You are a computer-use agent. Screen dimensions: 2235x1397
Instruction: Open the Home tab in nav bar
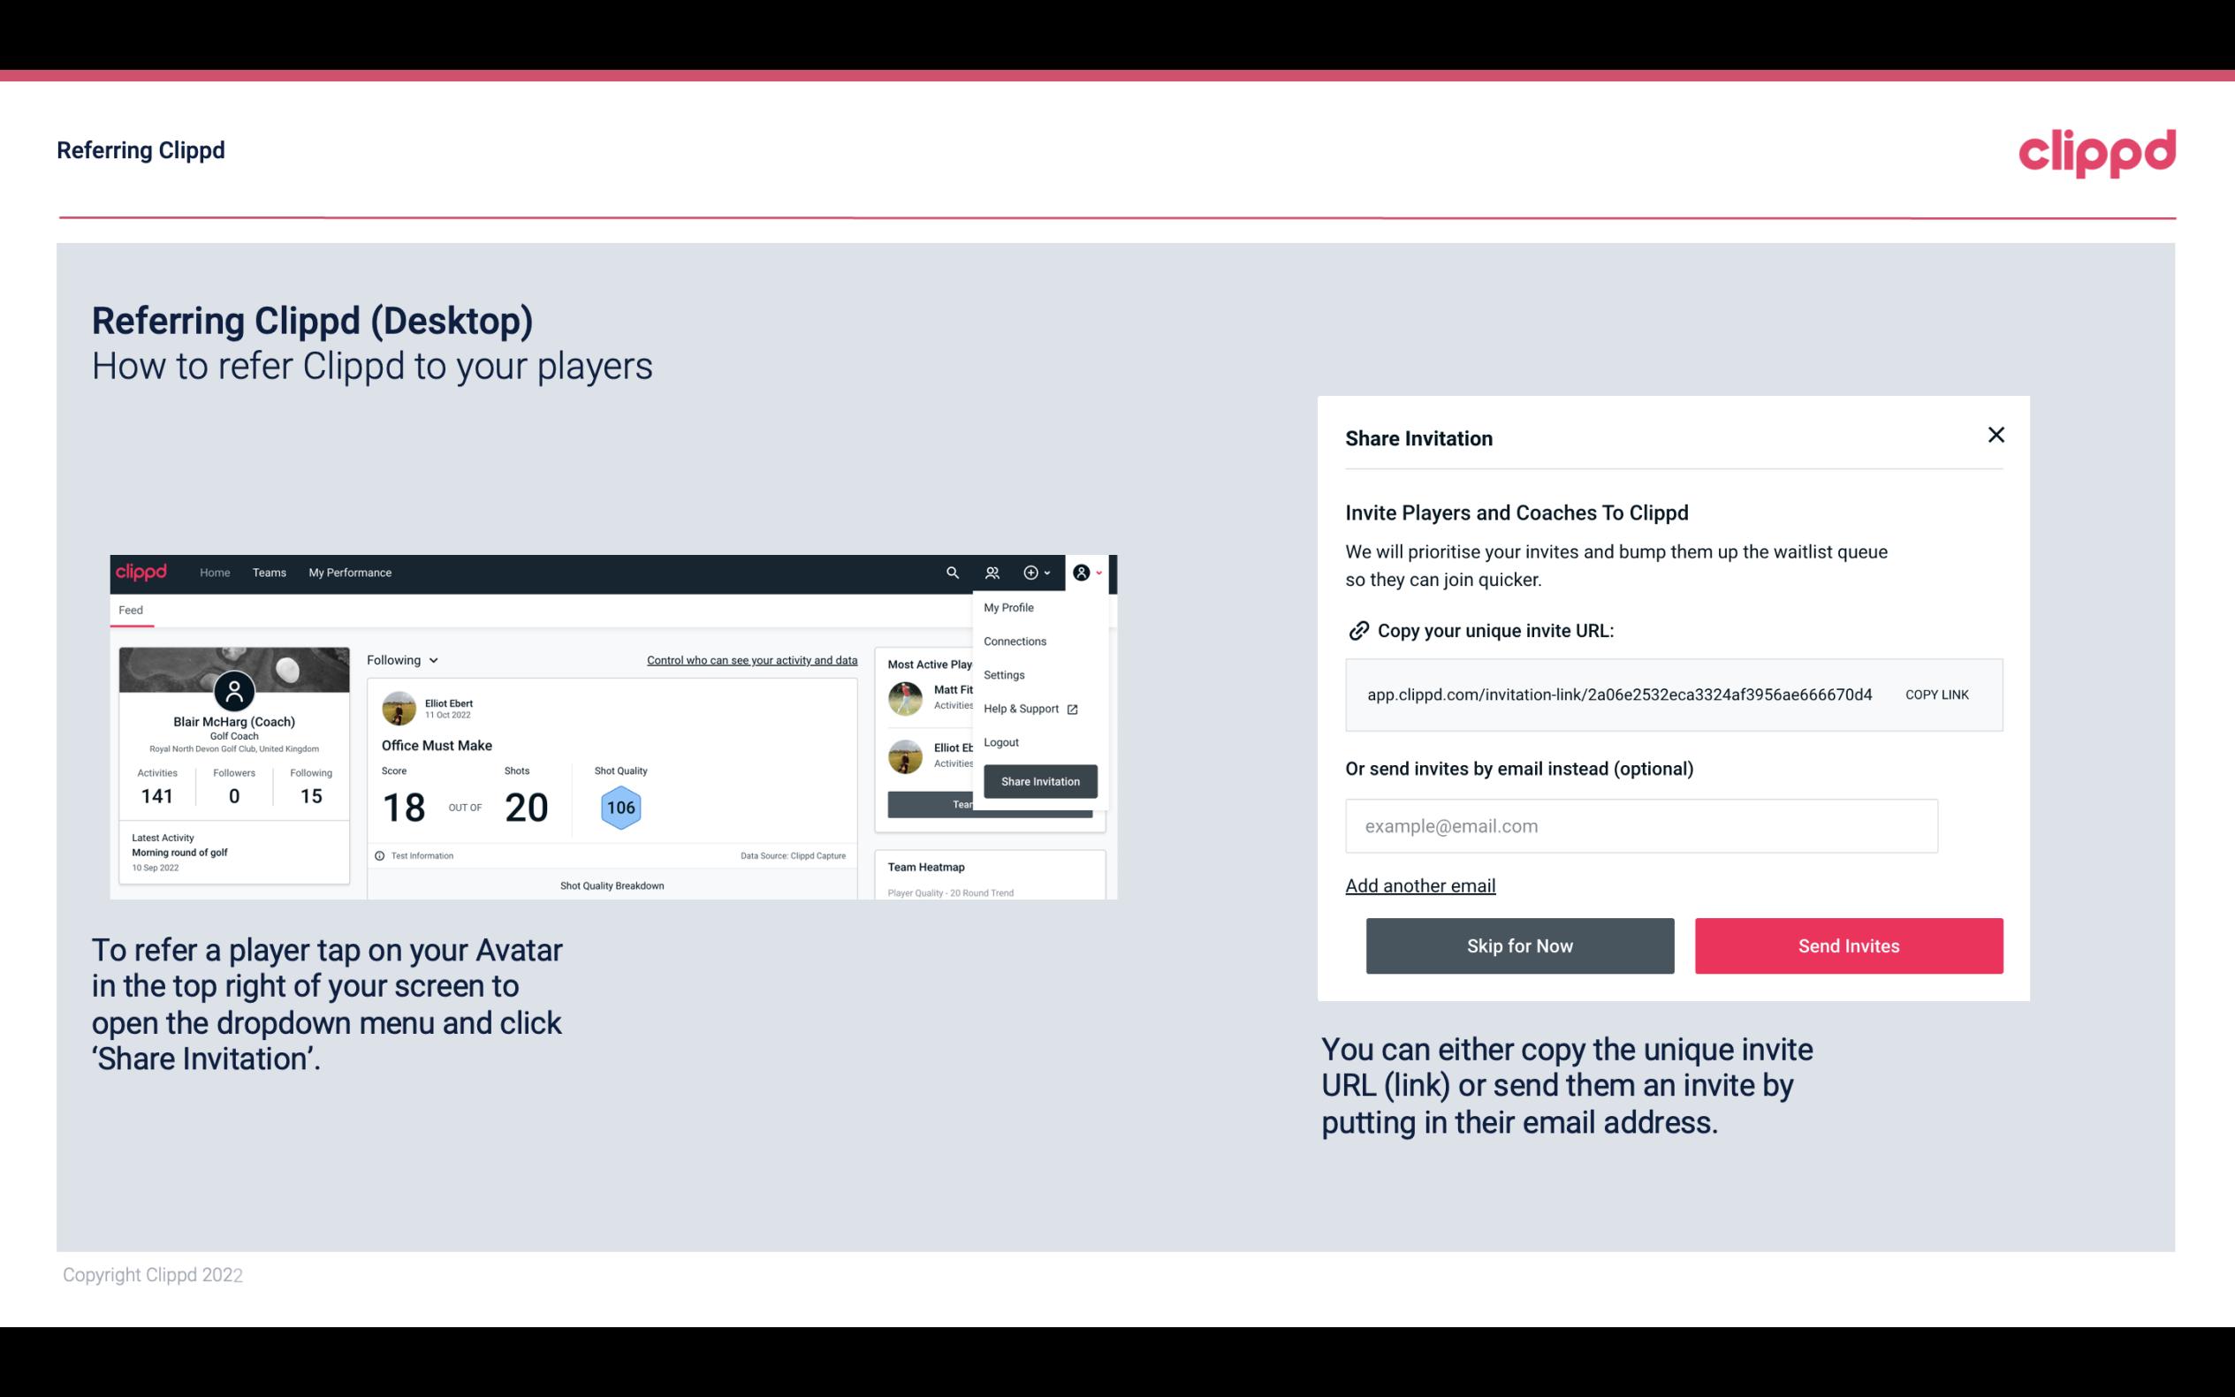pos(214,573)
